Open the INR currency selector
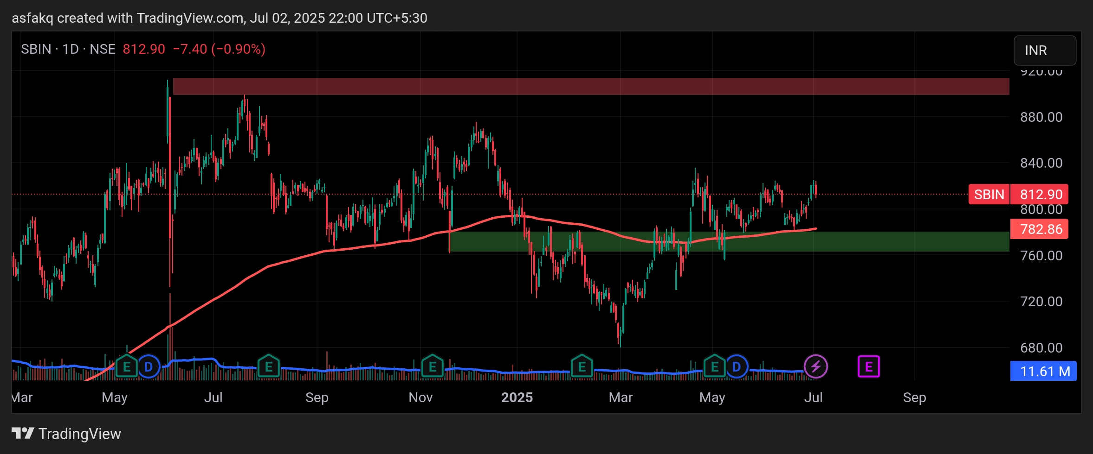This screenshot has height=454, width=1093. pos(1045,50)
